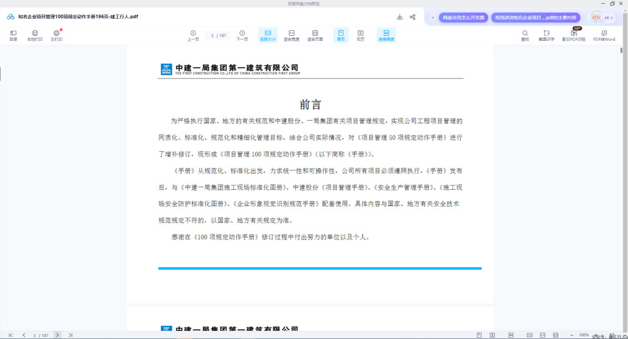Open the Hi assistant avatar button
628x339 pixels.
tap(602, 17)
